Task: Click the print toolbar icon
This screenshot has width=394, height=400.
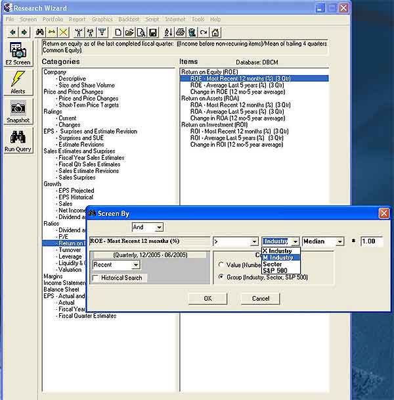Action: pyautogui.click(x=179, y=32)
